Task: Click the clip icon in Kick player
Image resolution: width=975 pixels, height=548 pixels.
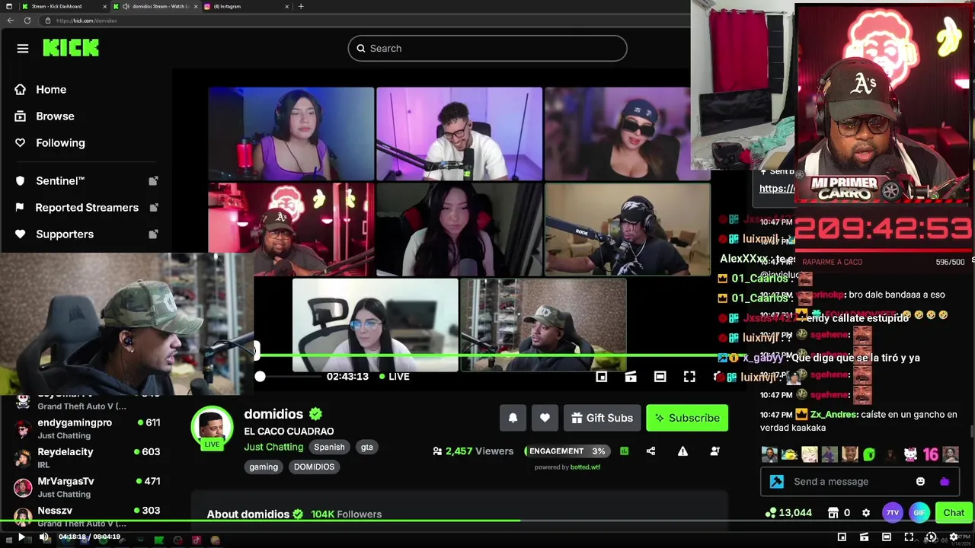Action: click(630, 377)
